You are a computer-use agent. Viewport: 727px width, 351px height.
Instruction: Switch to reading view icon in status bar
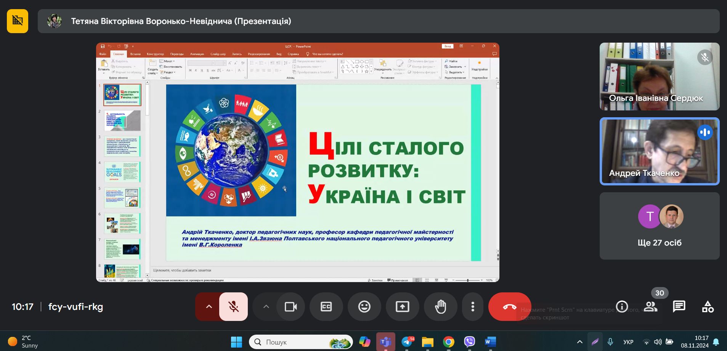coord(437,280)
